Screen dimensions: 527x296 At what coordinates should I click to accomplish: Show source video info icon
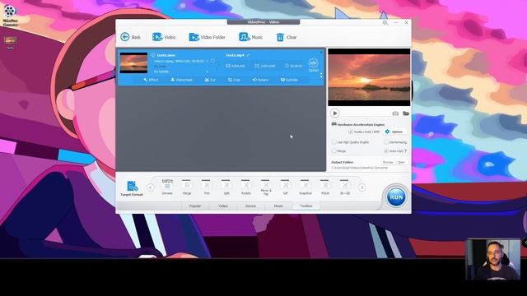pos(153,55)
